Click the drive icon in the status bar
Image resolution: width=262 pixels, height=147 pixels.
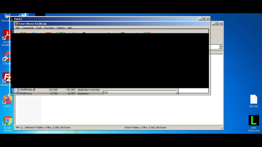tap(17, 128)
